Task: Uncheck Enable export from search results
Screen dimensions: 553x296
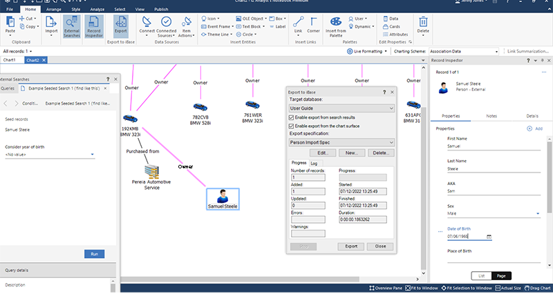Action: point(290,118)
